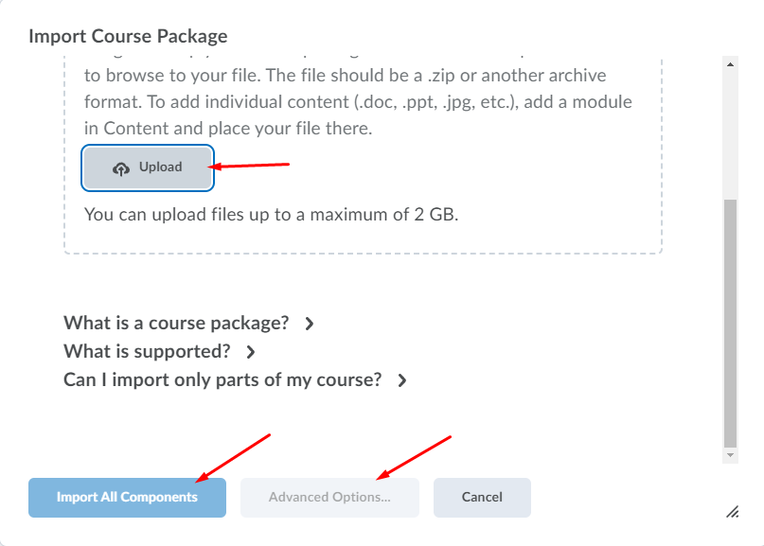The width and height of the screenshot is (764, 546).
Task: Click the cloud upload icon
Action: coord(120,168)
